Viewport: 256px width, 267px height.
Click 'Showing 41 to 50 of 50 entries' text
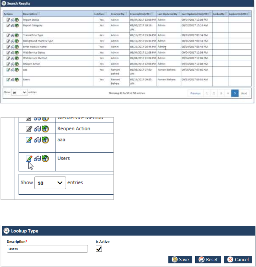127,93
